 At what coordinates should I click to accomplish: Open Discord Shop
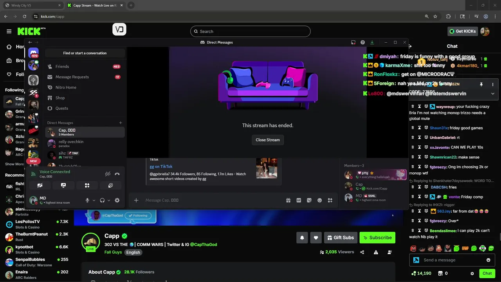click(x=85, y=98)
